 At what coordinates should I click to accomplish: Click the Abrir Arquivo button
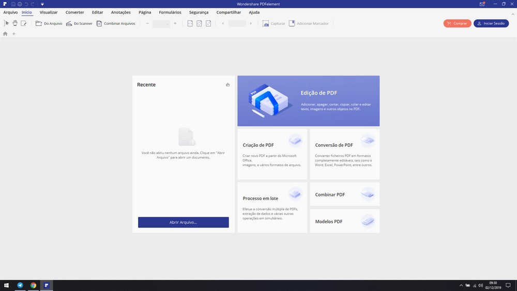click(184, 222)
